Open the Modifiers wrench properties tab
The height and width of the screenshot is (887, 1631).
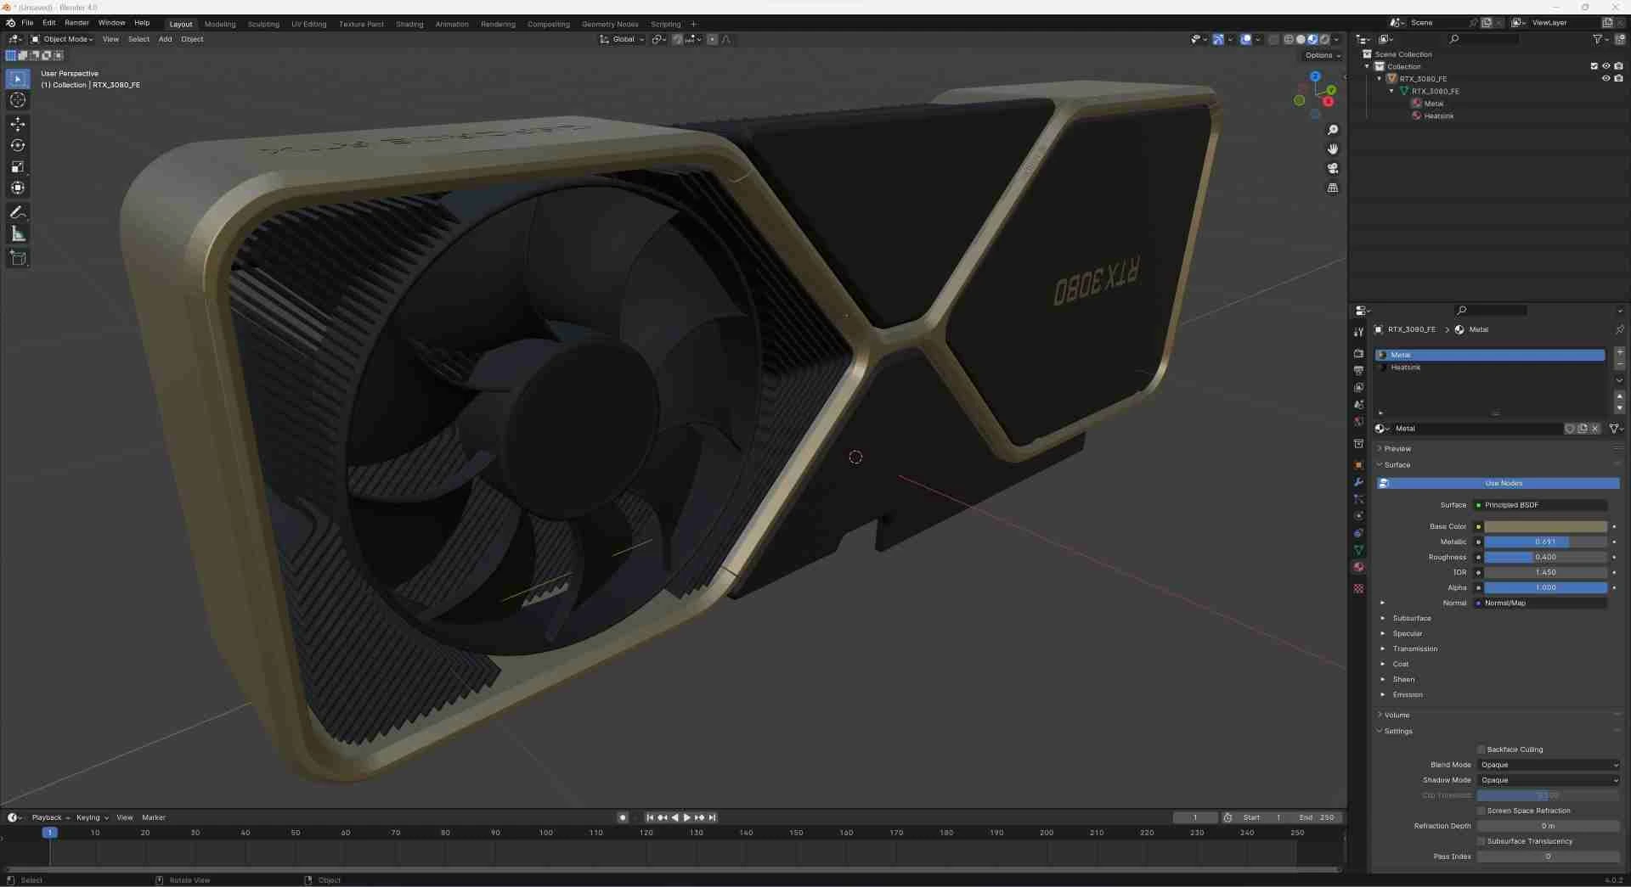click(x=1358, y=482)
